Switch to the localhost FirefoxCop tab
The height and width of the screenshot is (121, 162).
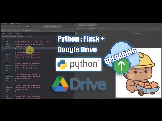[x=13, y=27]
